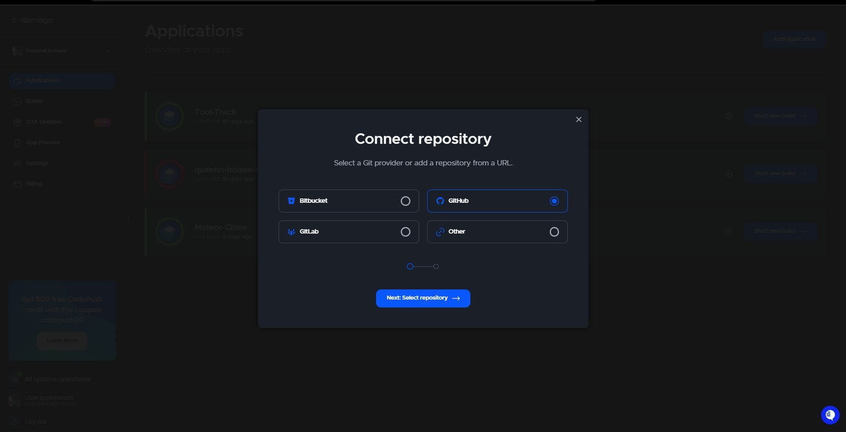Click the App Preview sidebar icon
The width and height of the screenshot is (846, 432).
17,143
